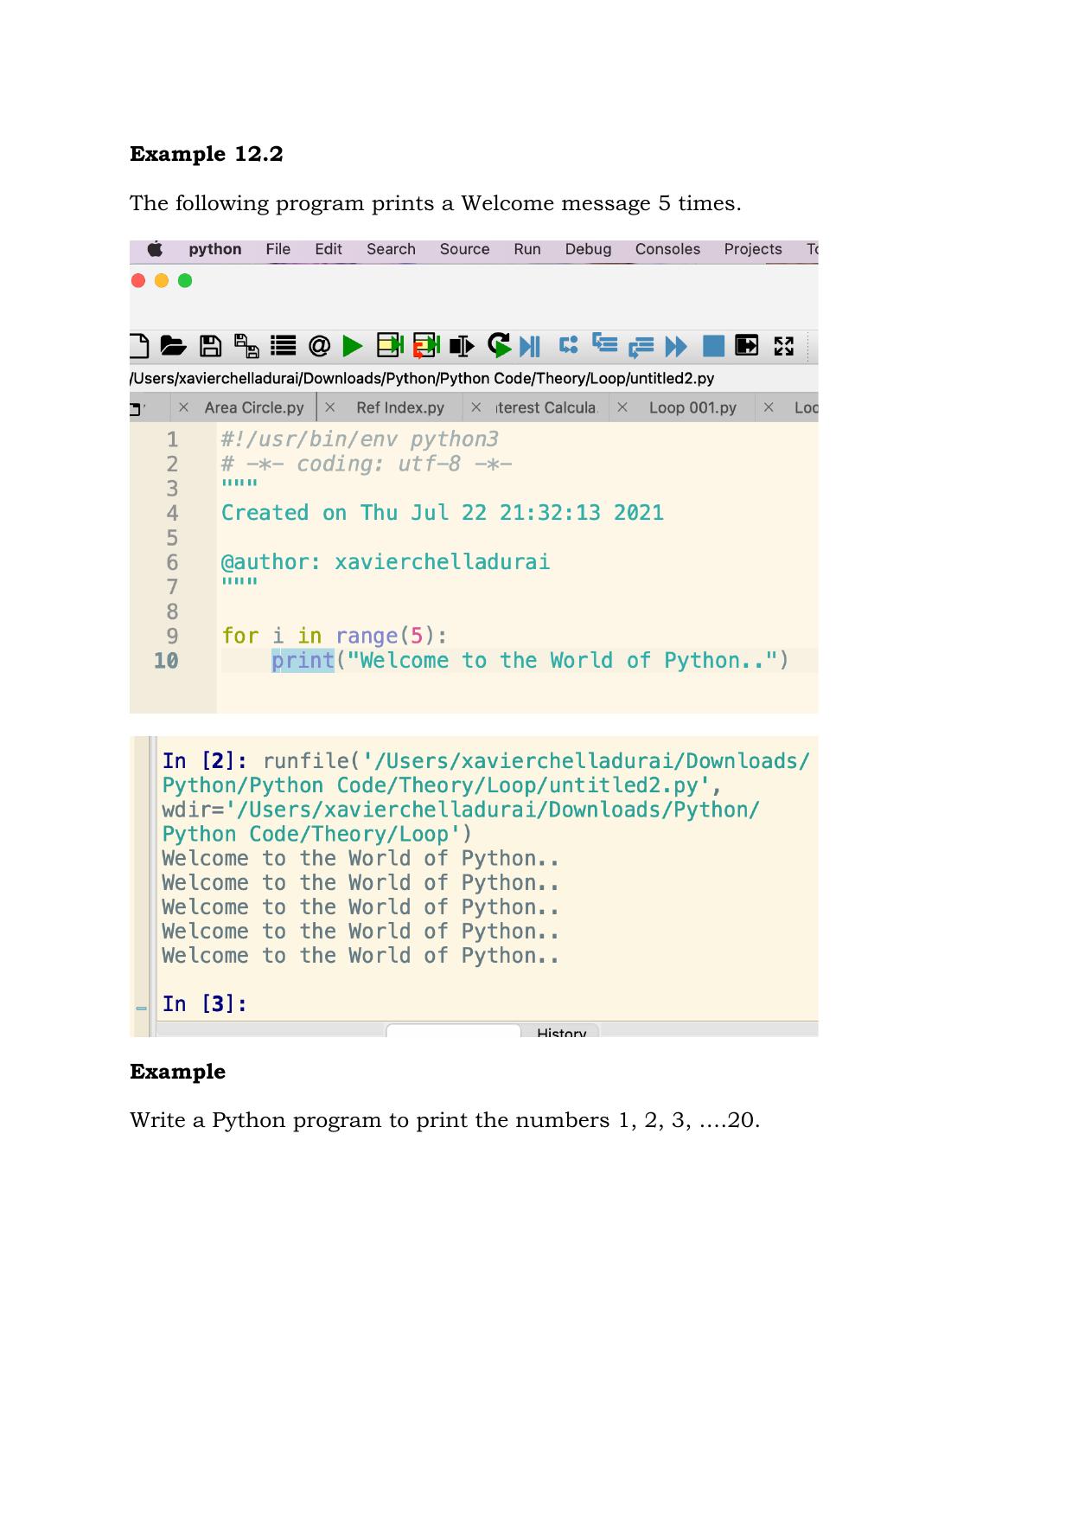Screen dimensions: 1072x1518
Task: Run the file with the green play button
Action: 353,347
